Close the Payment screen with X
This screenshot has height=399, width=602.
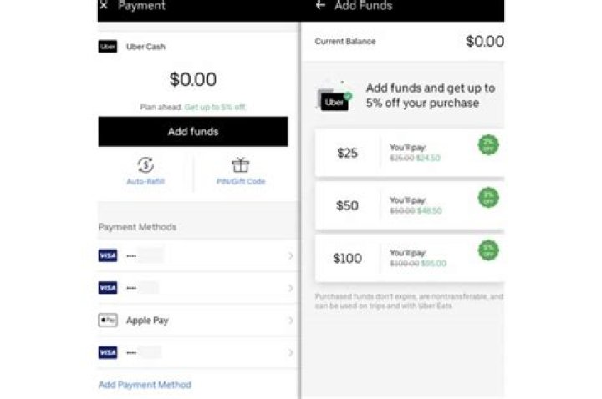pyautogui.click(x=104, y=6)
